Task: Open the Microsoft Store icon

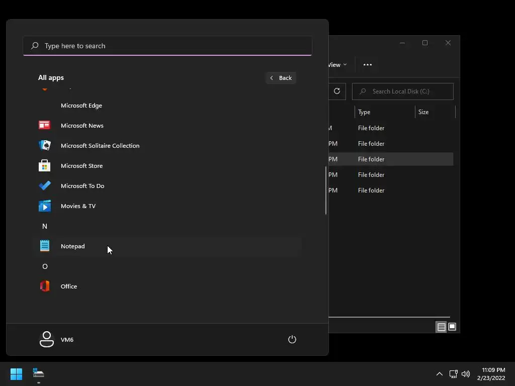Action: pos(44,165)
